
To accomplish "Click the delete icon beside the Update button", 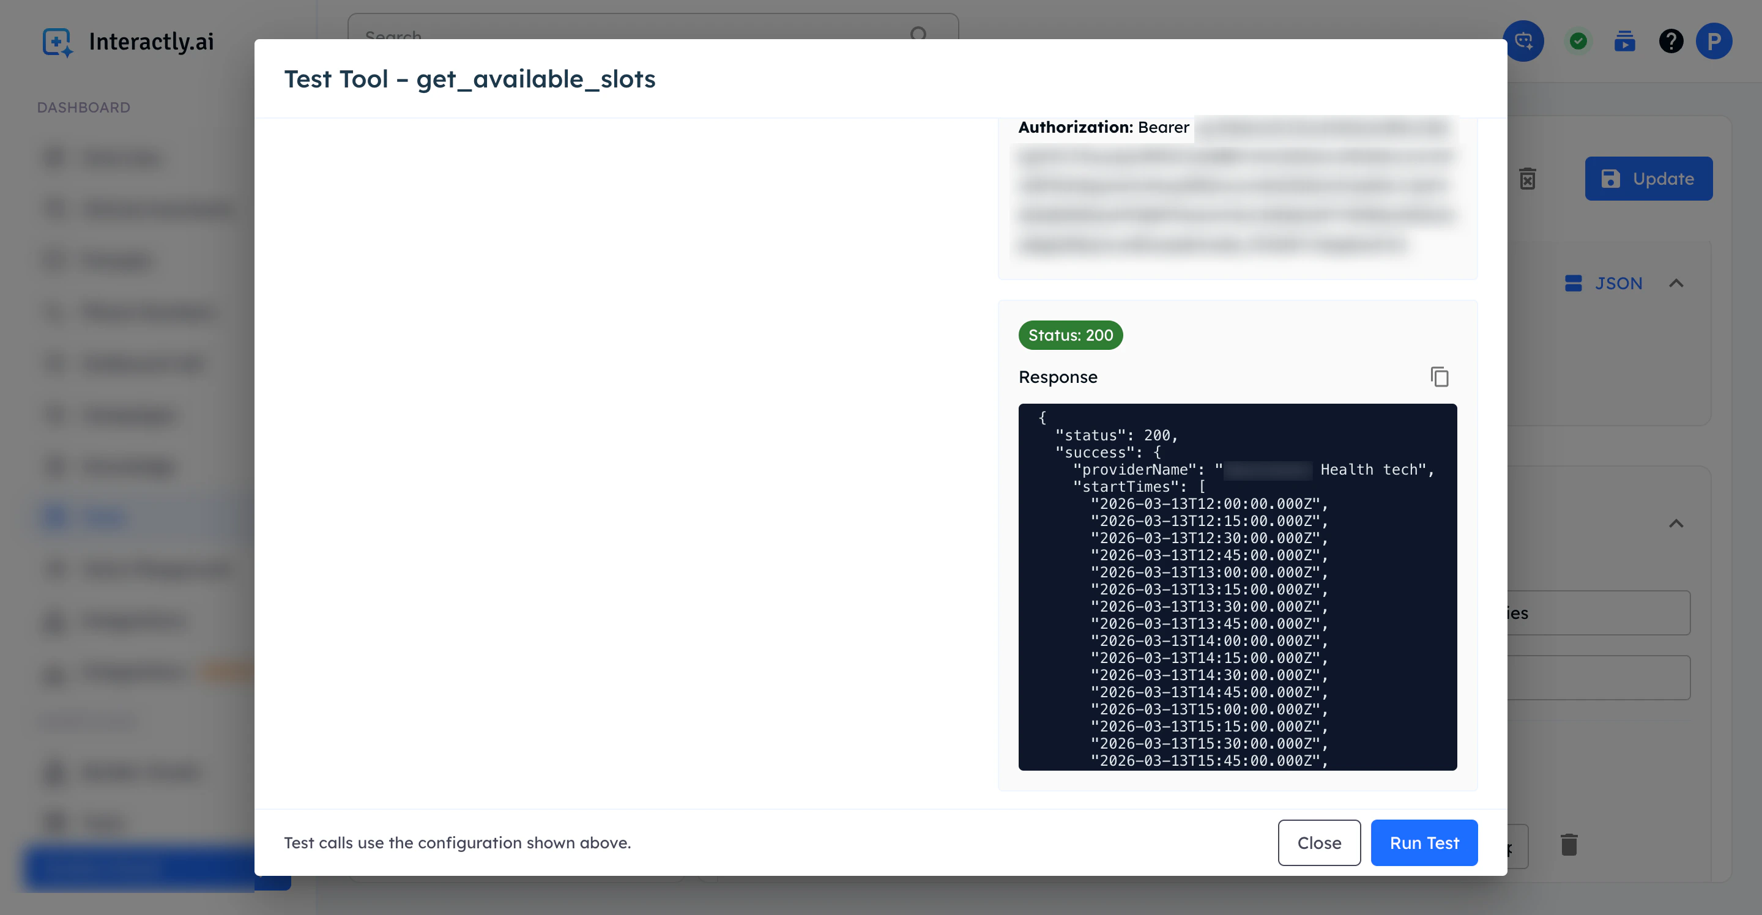I will point(1528,179).
